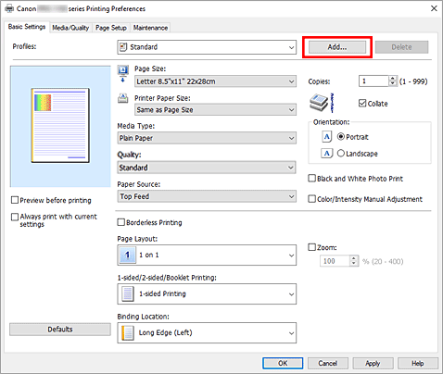
Task: Enable Borderless Printing checkbox
Action: 121,222
